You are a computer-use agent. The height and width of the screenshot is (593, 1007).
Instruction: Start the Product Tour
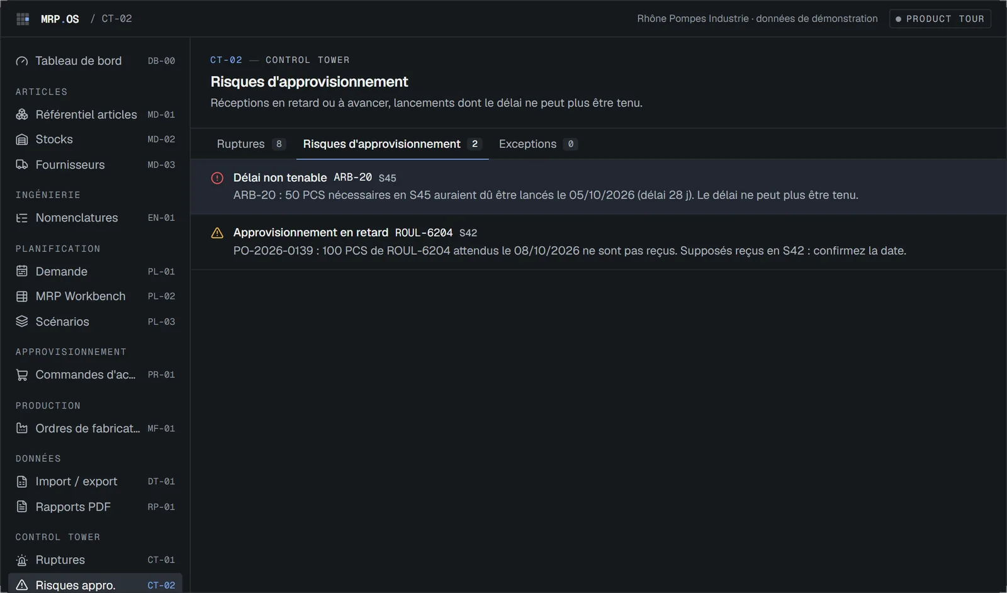(940, 19)
